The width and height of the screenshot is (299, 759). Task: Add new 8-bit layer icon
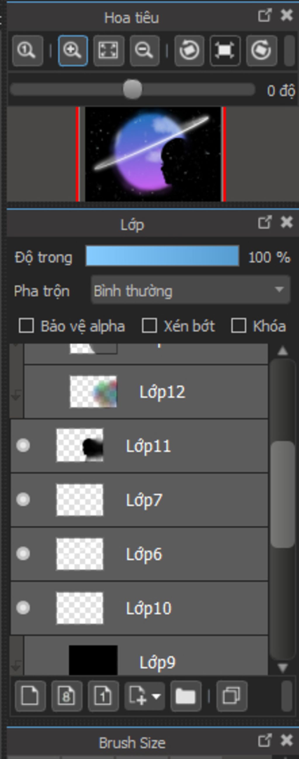pyautogui.click(x=67, y=696)
